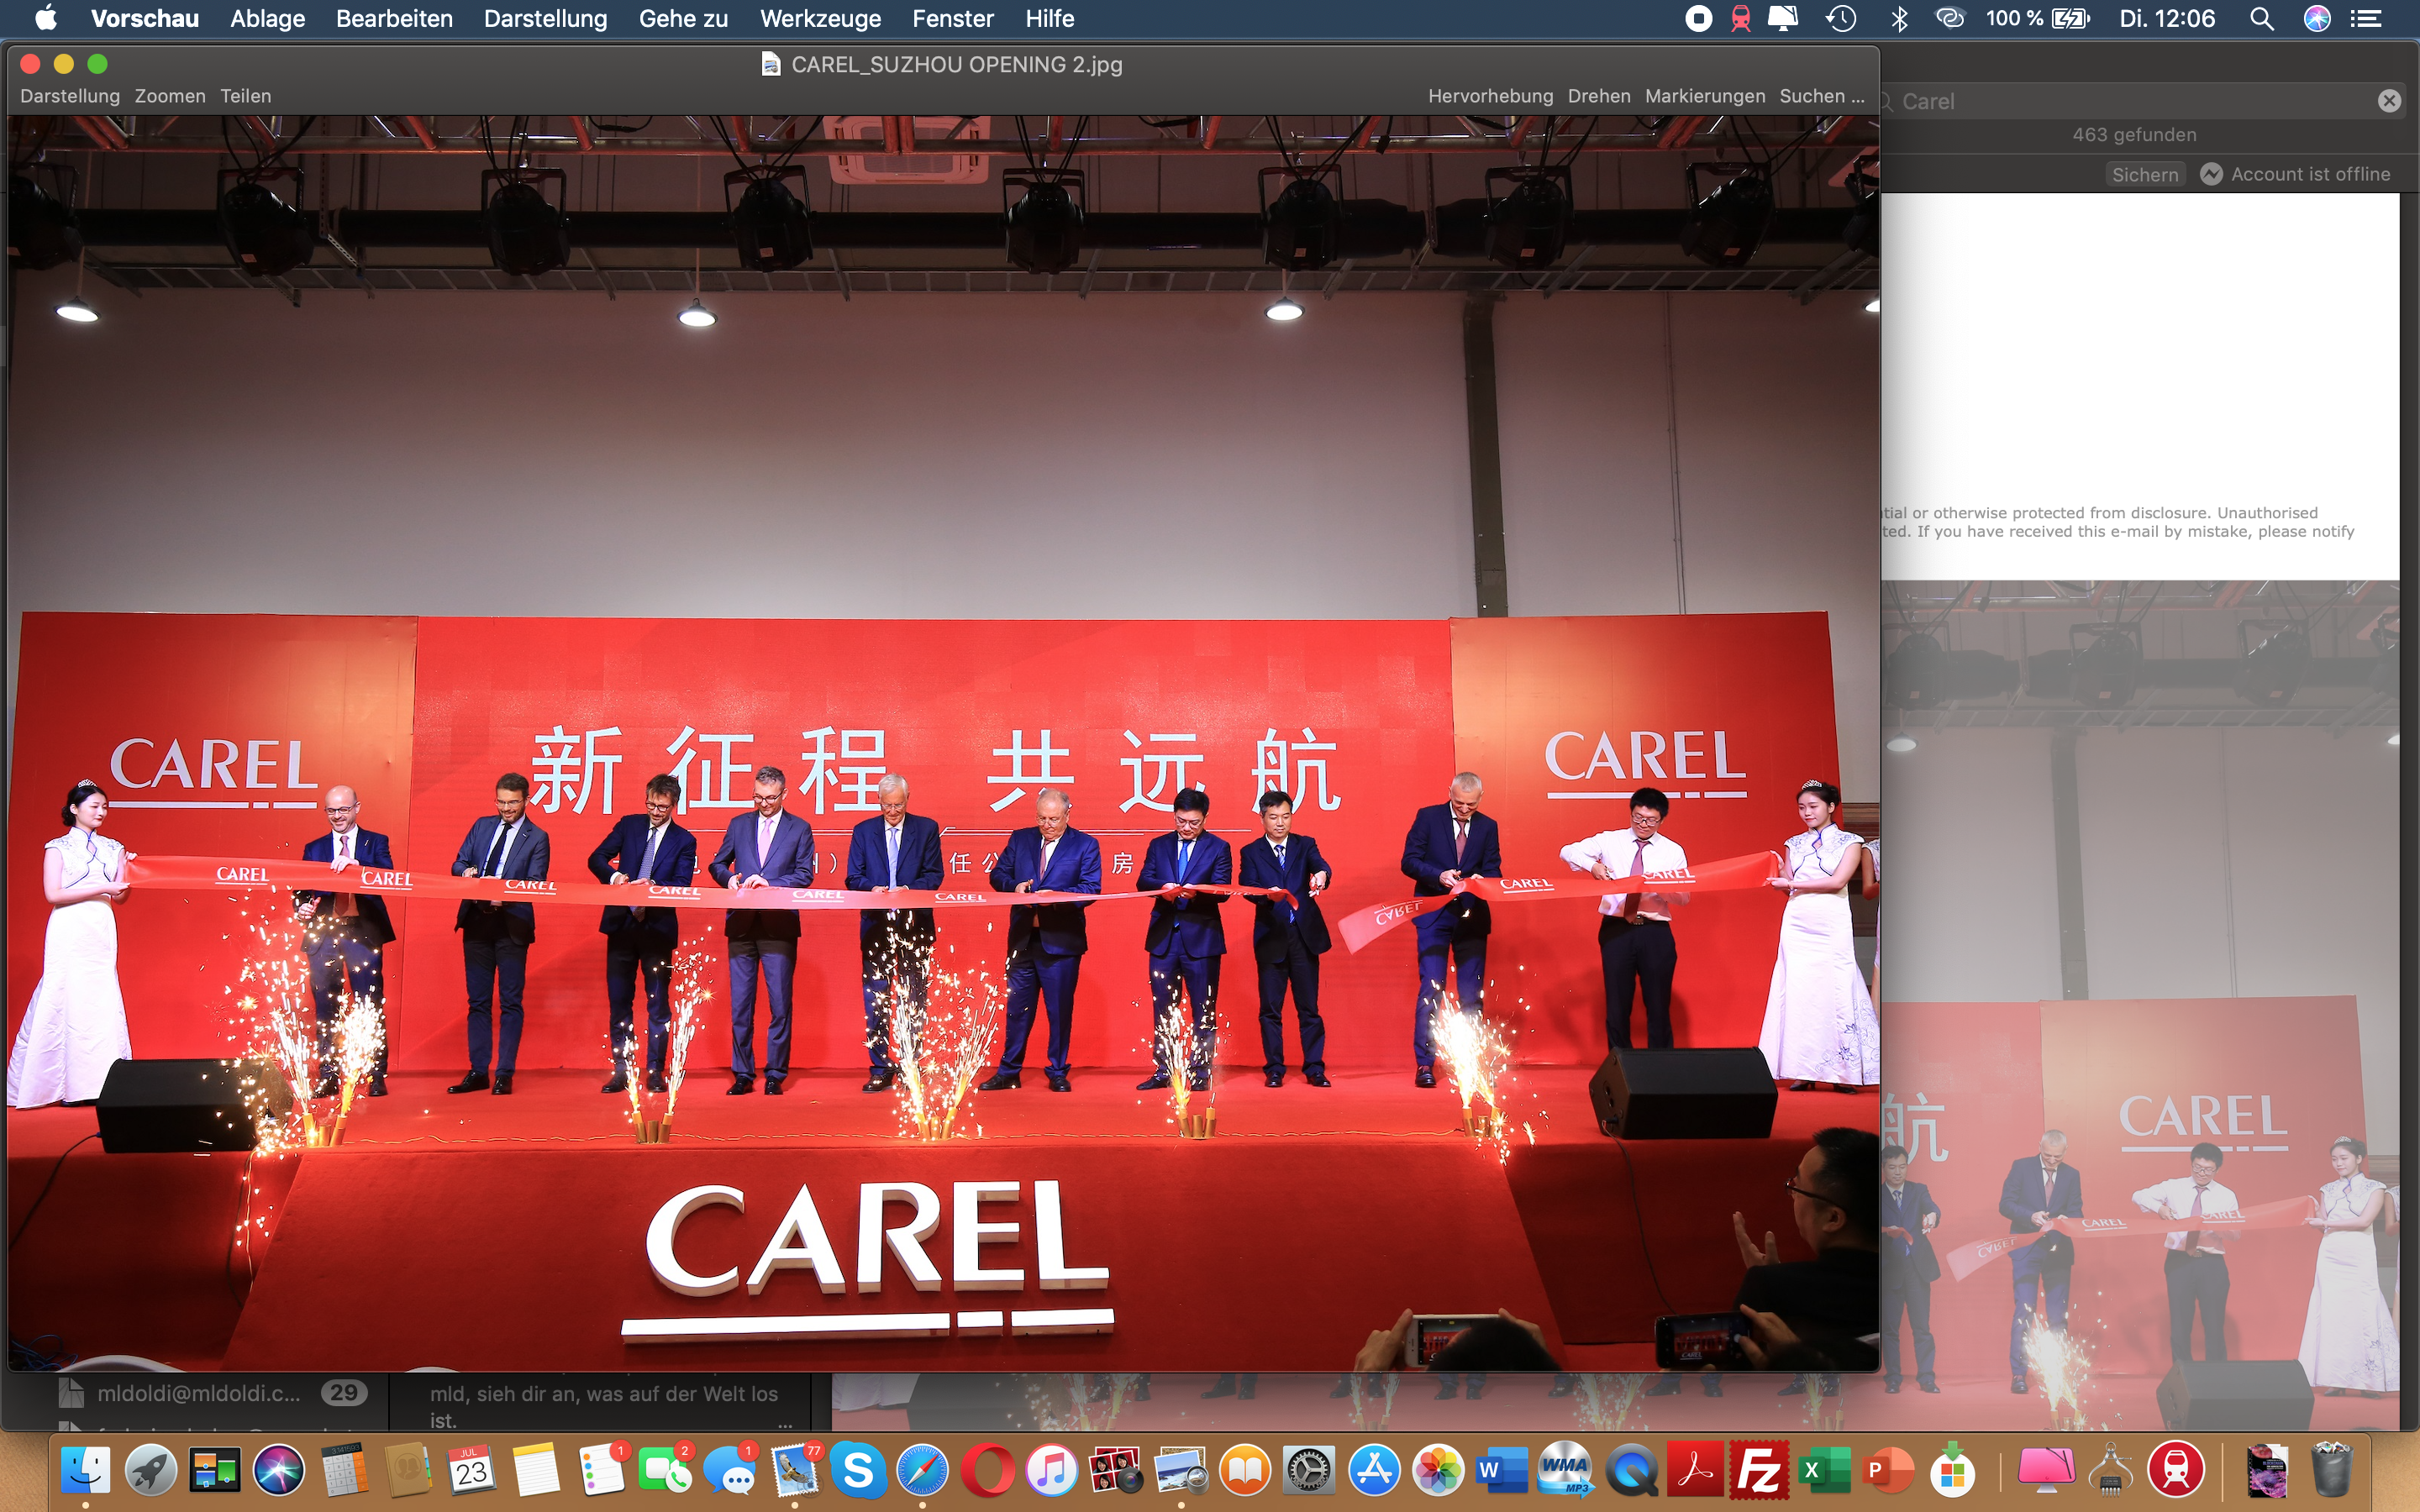Open Safari from the Dock
This screenshot has width=2420, height=1512.
[x=922, y=1470]
